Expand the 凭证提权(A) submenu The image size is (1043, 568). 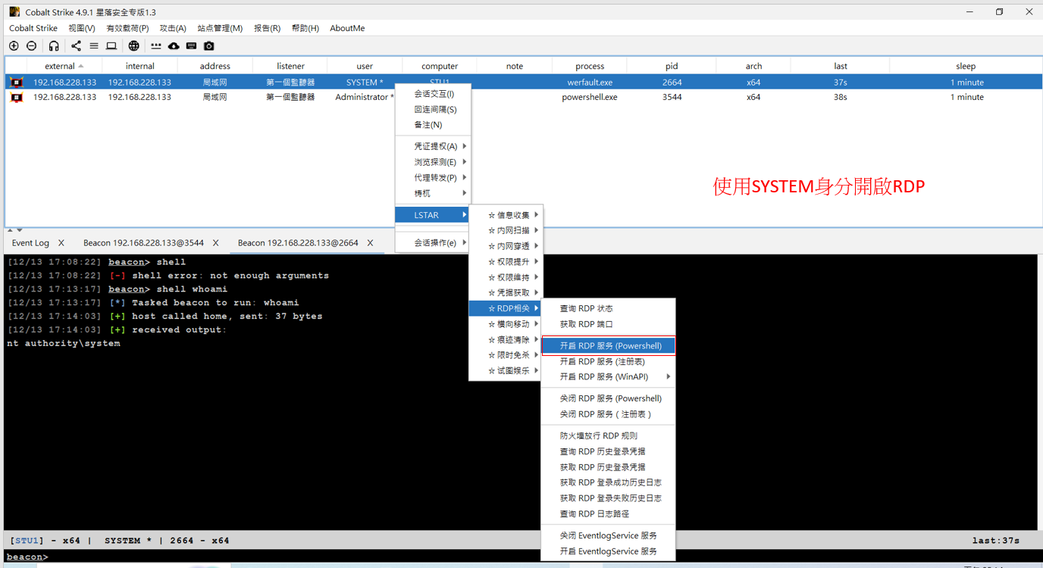tap(433, 146)
